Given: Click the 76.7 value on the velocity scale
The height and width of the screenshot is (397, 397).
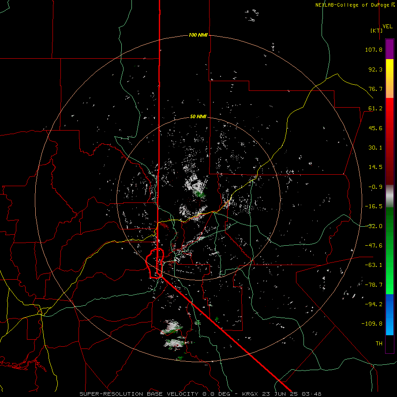Looking at the screenshot, I should tap(375, 89).
